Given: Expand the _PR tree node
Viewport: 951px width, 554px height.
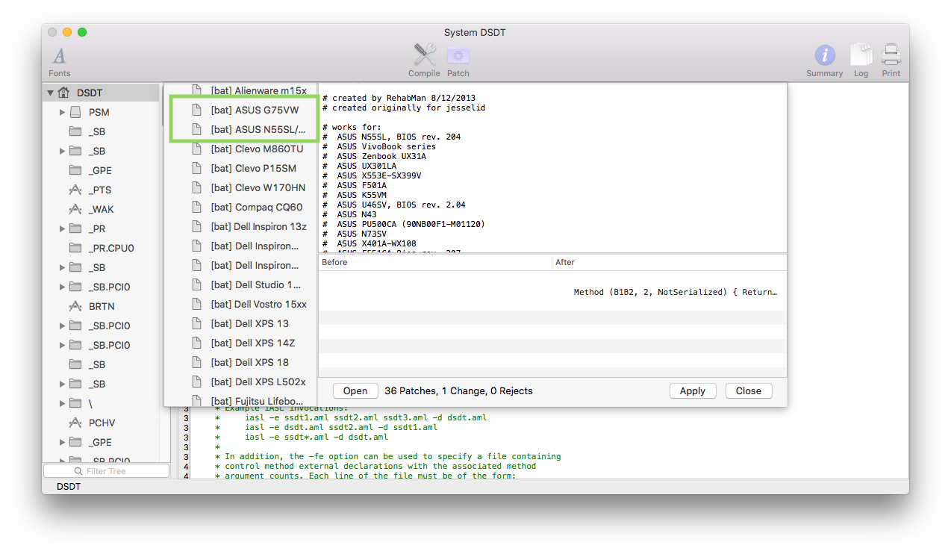Looking at the screenshot, I should pos(63,228).
